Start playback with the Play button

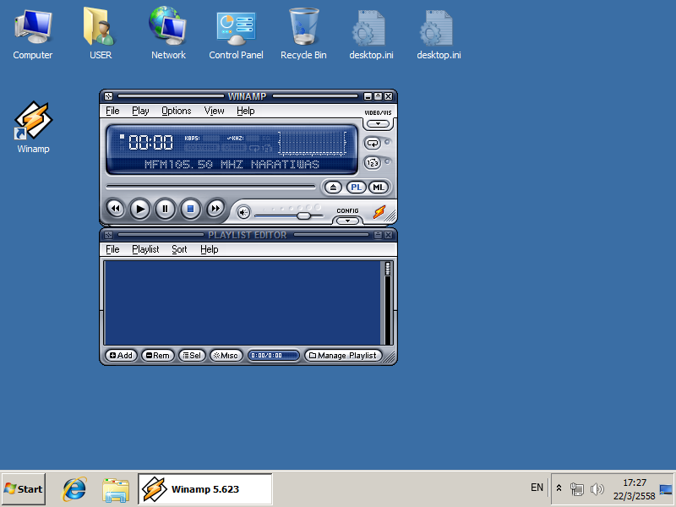pyautogui.click(x=140, y=209)
